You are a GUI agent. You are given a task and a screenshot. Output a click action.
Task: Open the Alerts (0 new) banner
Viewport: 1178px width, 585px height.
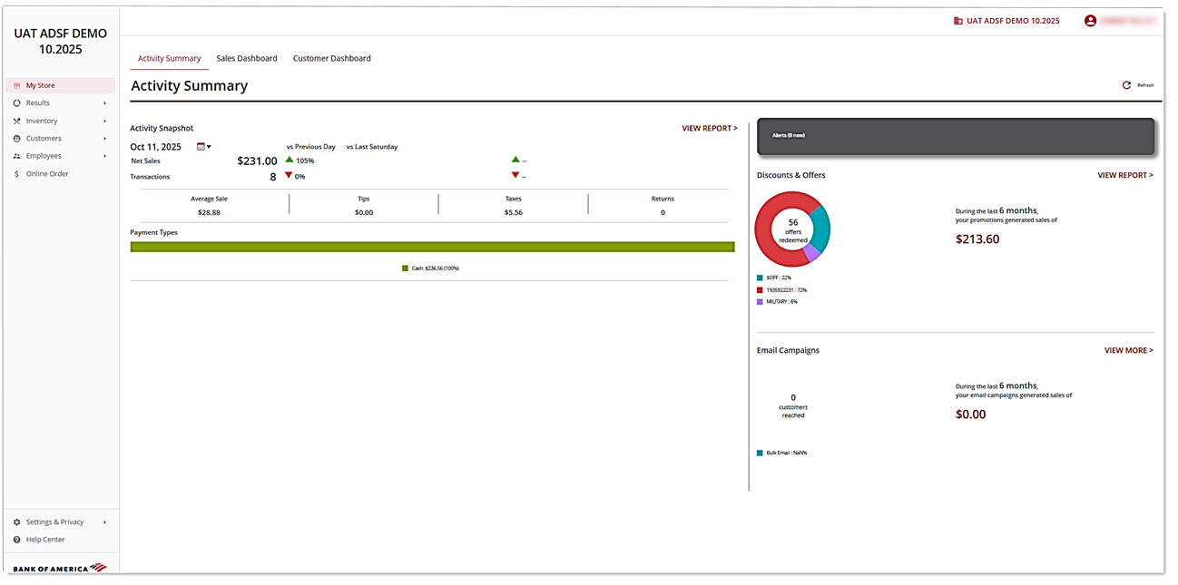click(x=954, y=136)
